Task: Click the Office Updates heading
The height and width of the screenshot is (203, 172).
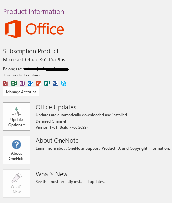Action: point(56,107)
